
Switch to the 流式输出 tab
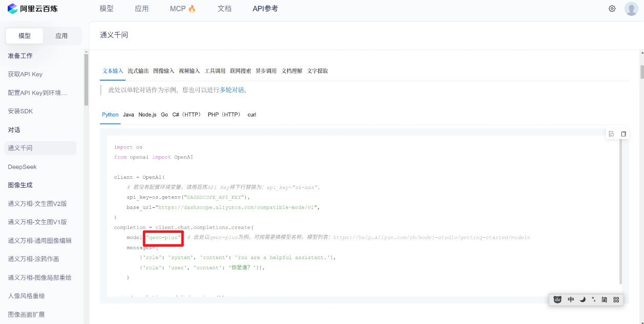tap(138, 71)
